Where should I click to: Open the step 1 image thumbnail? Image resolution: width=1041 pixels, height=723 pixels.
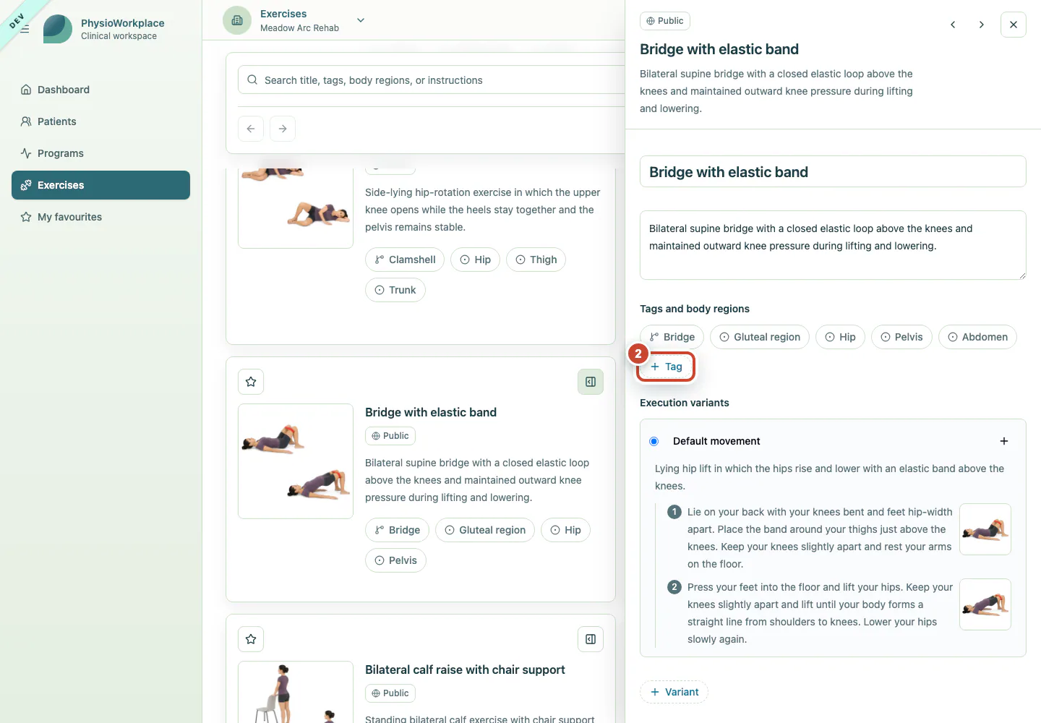click(x=985, y=529)
